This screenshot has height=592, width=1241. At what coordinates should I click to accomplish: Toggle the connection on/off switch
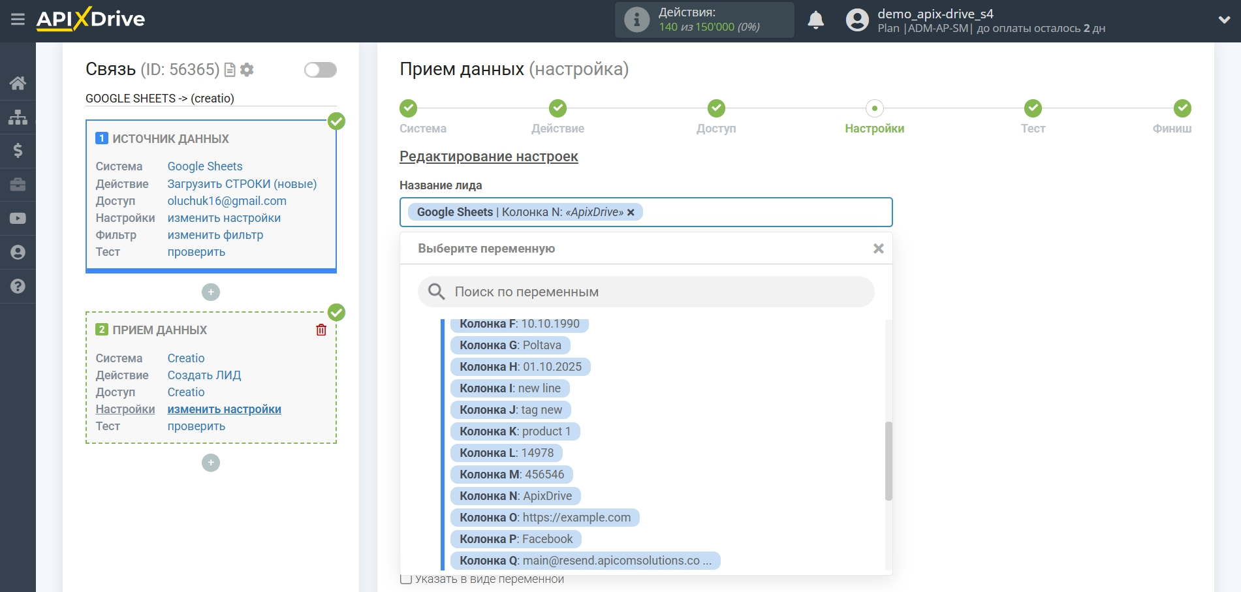coord(320,70)
